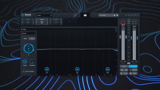The image size is (160, 90).
Task: Solo the Maximizer module
Action: [x=50, y=22]
